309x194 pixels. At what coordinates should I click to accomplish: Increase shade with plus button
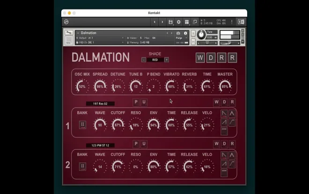click(167, 60)
